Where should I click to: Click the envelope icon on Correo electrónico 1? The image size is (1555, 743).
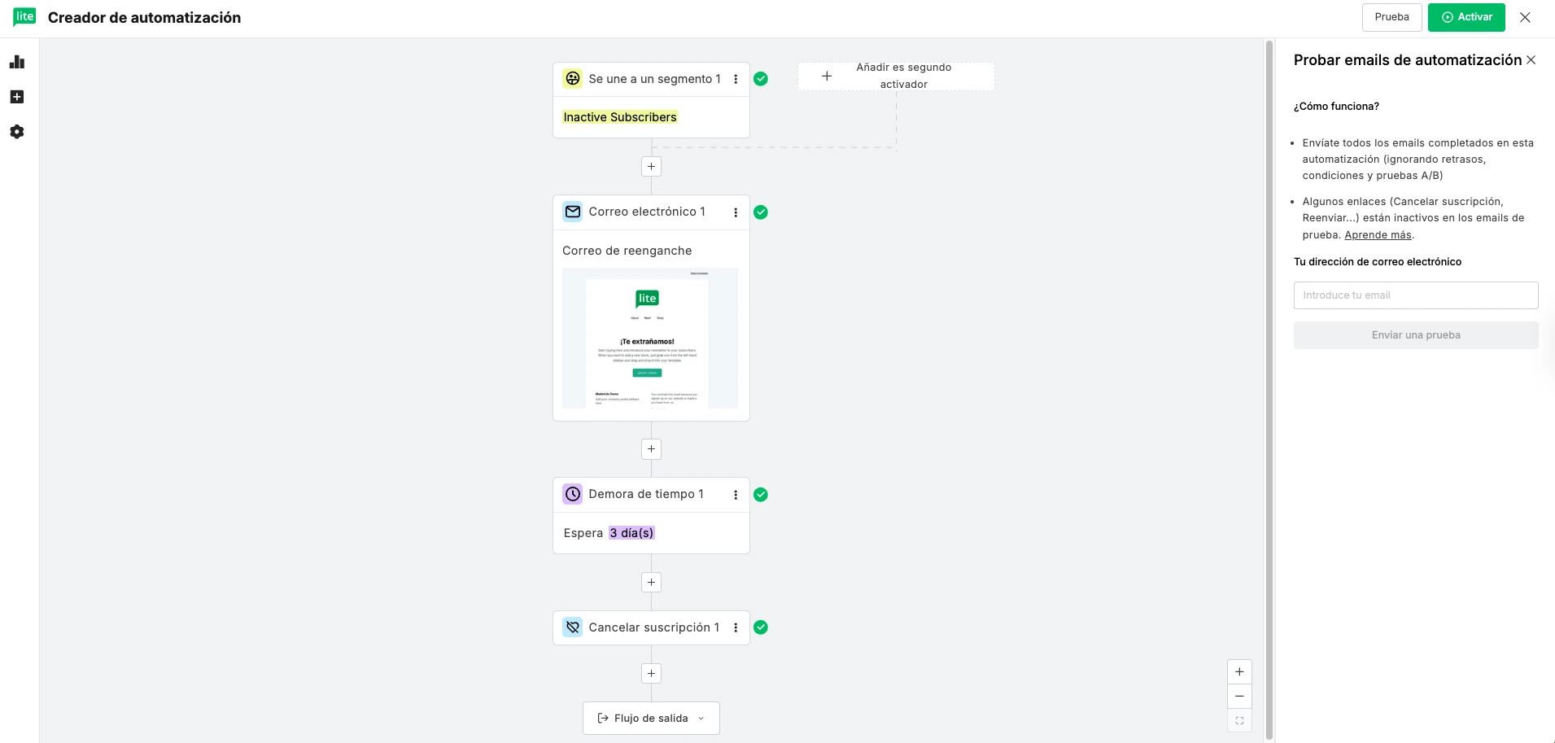click(573, 212)
